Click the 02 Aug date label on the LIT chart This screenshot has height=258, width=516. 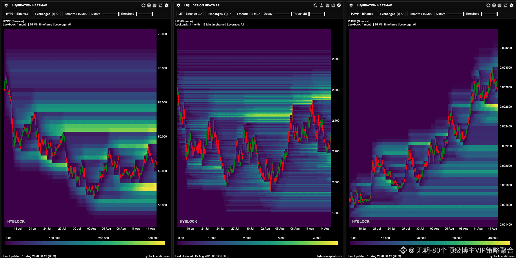pos(265,229)
